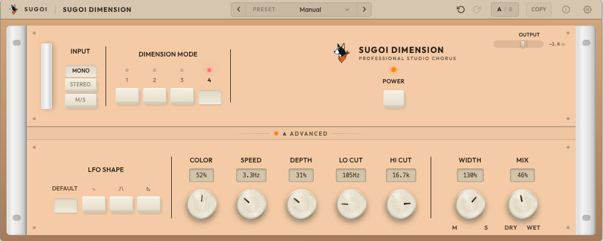This screenshot has width=603, height=241.
Task: Click the redo icon
Action: (477, 10)
